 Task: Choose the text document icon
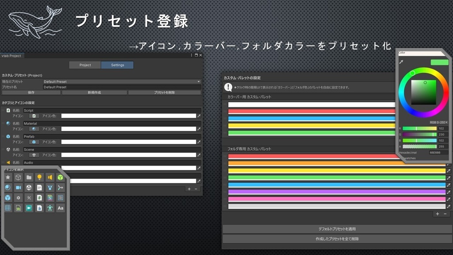tap(39, 188)
